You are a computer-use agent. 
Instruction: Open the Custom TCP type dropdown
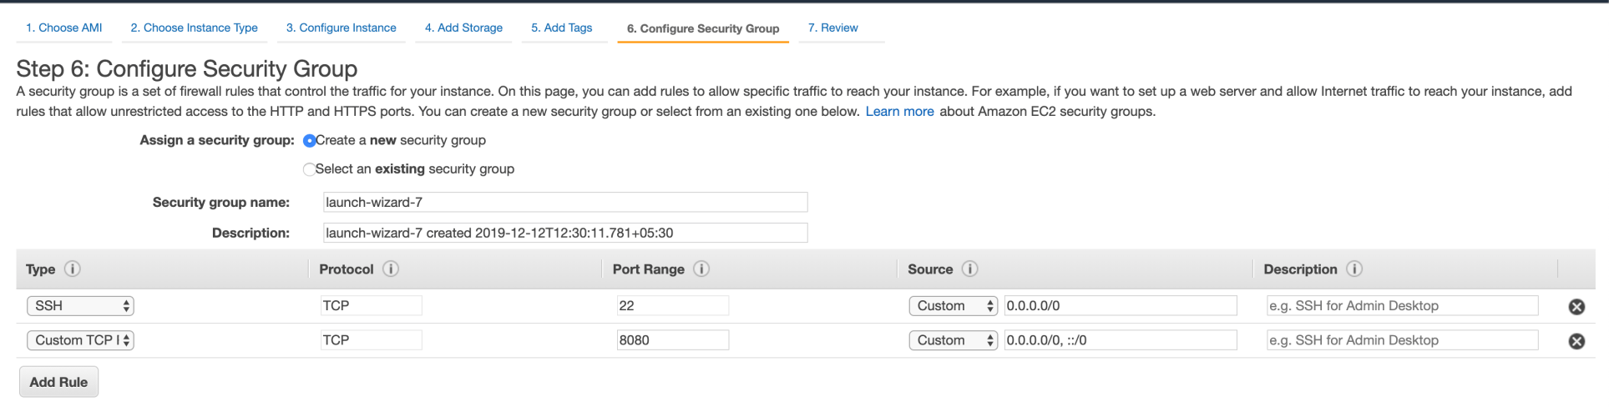80,340
